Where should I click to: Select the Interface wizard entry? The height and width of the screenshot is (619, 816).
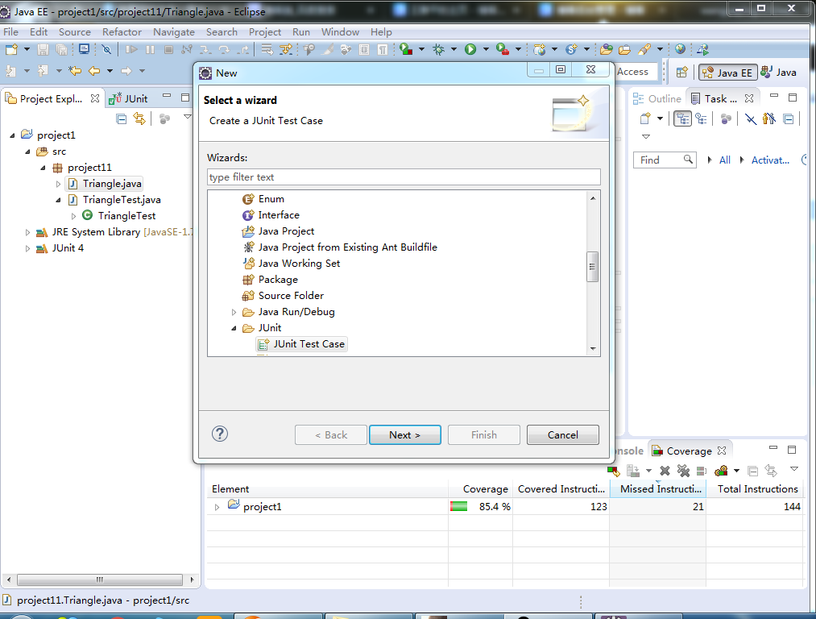coord(271,215)
